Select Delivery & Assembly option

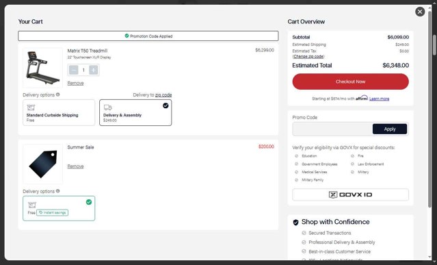[135, 113]
